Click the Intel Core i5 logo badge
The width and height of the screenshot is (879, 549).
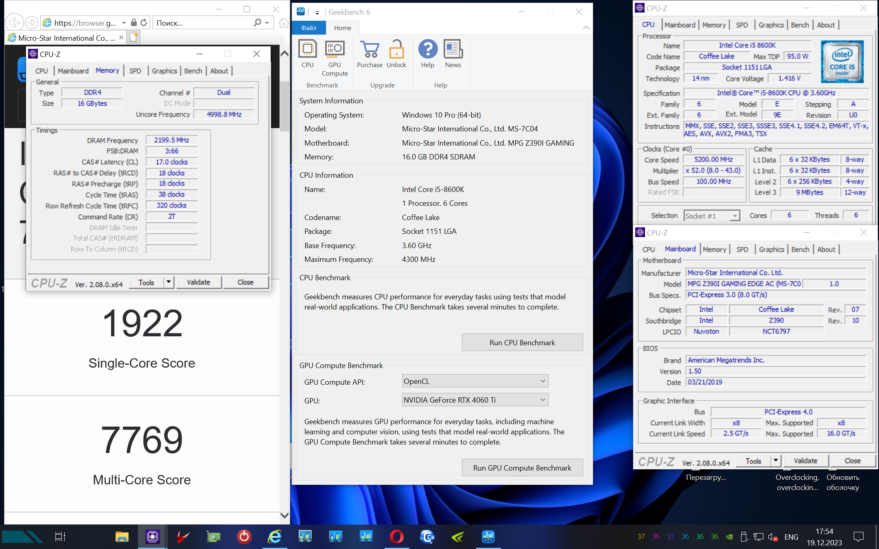click(x=842, y=61)
